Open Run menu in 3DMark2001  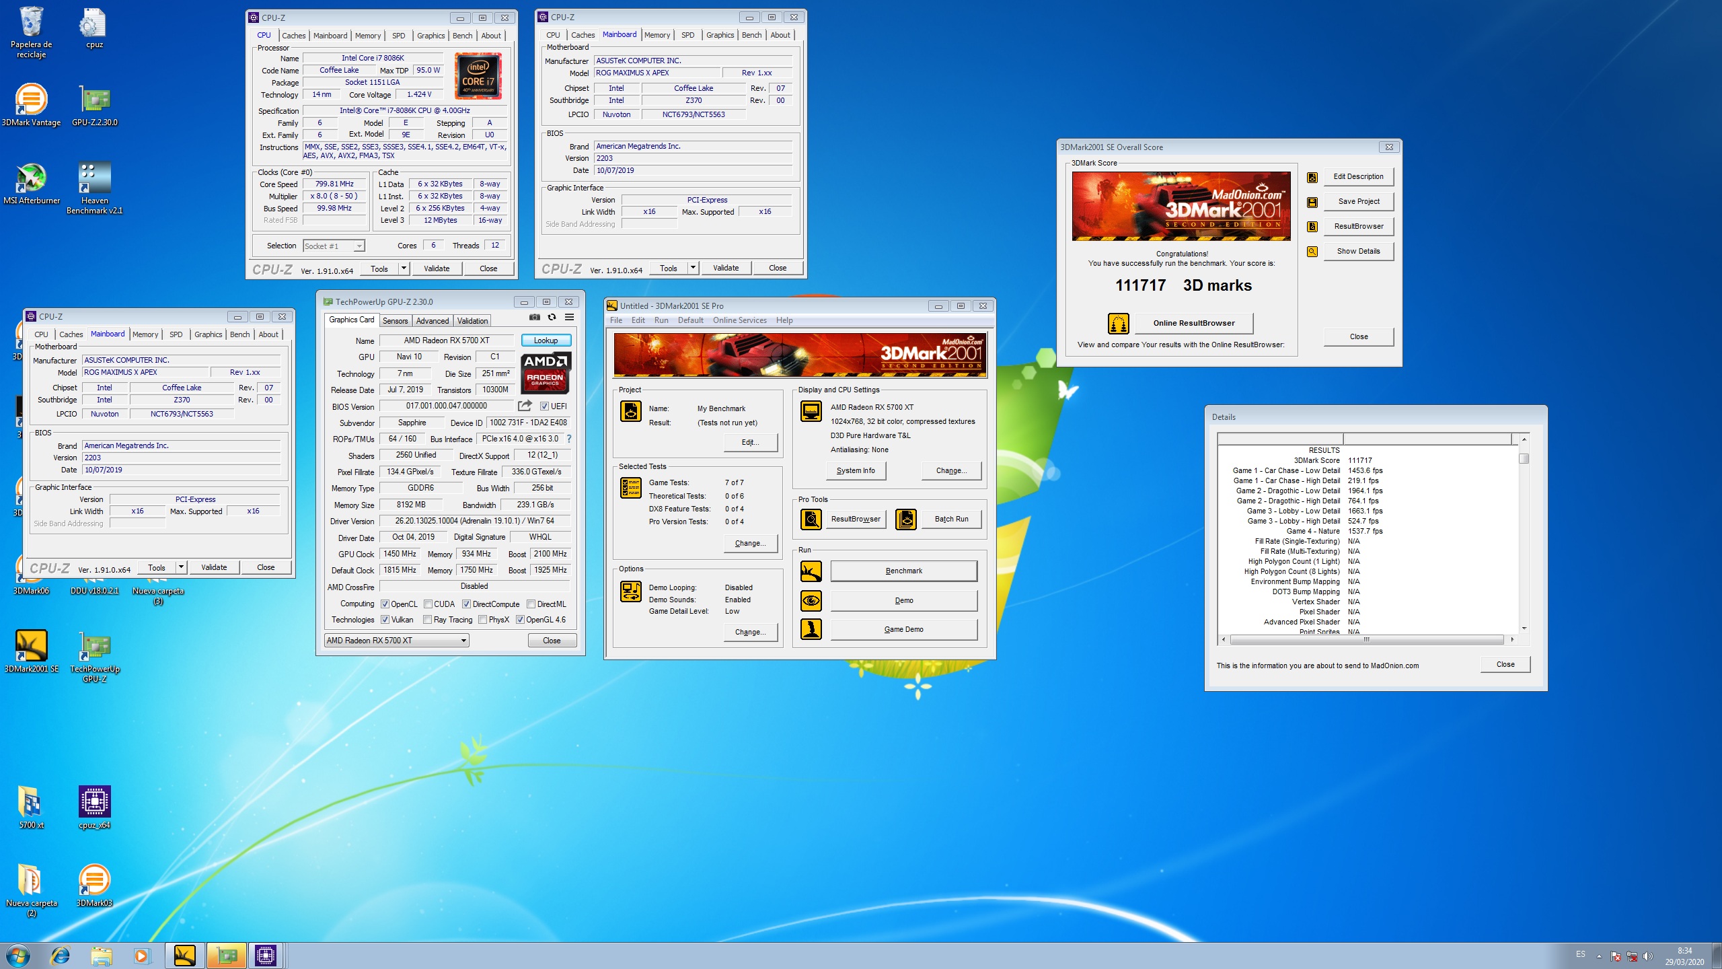(661, 320)
